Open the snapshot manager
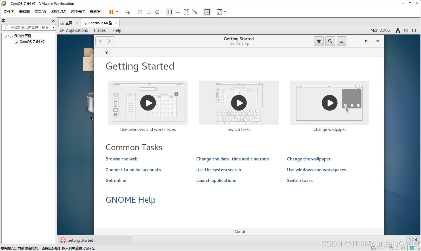The image size is (421, 251). coord(157,12)
